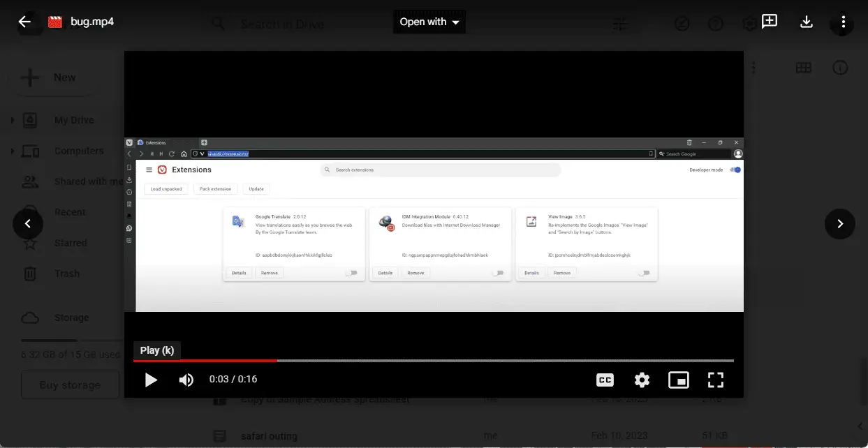Seek along the red video progress bar
Image resolution: width=868 pixels, height=448 pixels.
[434, 361]
